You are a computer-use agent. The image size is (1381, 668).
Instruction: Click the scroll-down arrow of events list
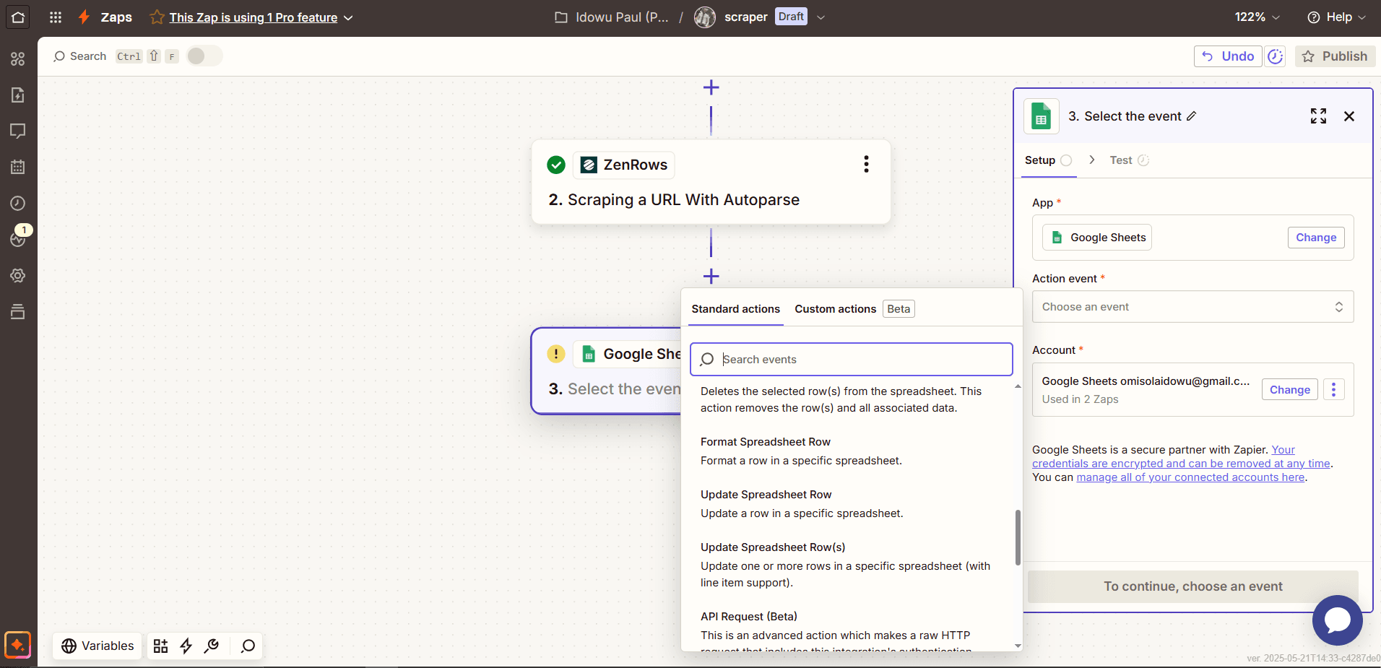[x=1018, y=646]
